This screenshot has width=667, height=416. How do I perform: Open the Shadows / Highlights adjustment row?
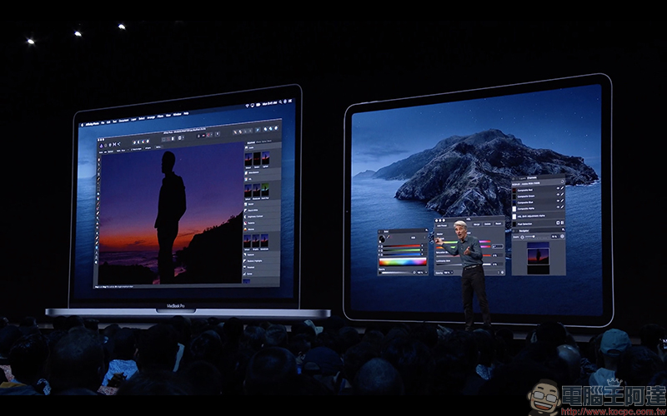pos(262,260)
